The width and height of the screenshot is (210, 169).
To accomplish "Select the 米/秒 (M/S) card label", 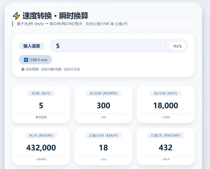I will coord(41,93).
